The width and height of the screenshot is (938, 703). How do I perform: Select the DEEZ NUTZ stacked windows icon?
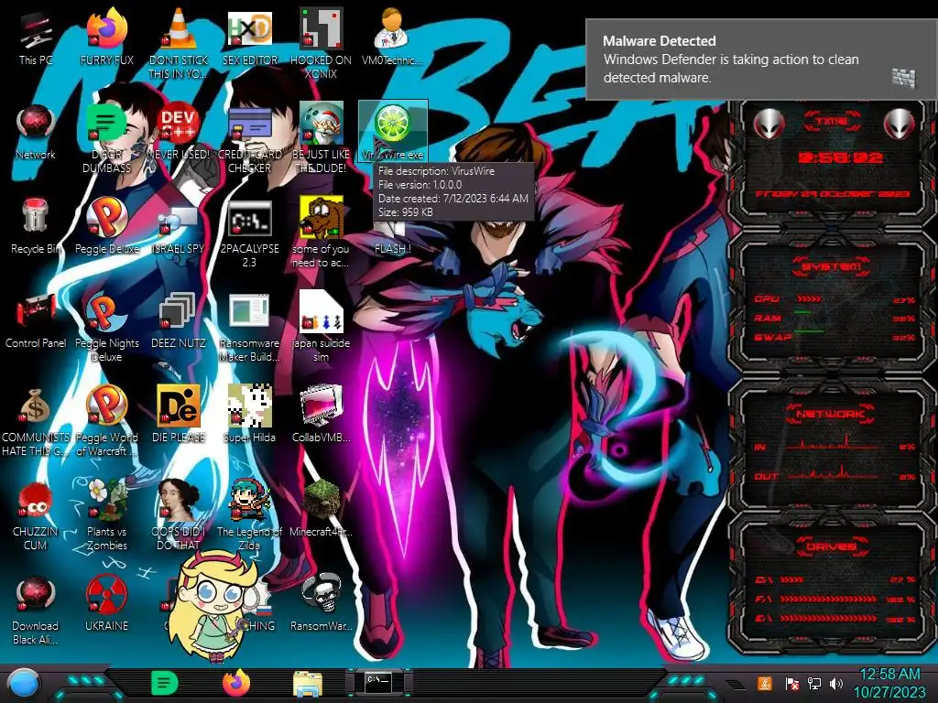point(179,321)
